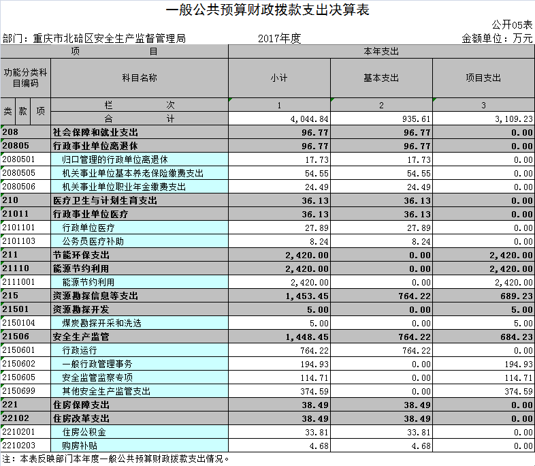This screenshot has width=535, height=466.
Task: Click the footnote 注：本表反映部门本年度一般公共预算财政拨款支出情况
Action: pyautogui.click(x=116, y=459)
